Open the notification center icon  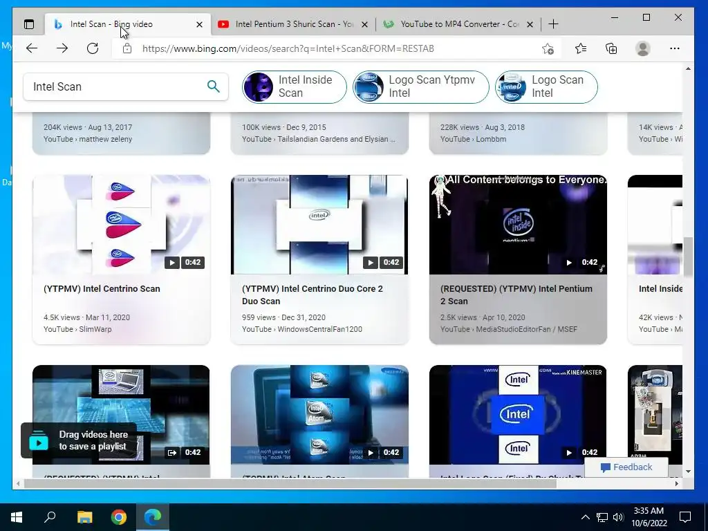[x=685, y=517]
